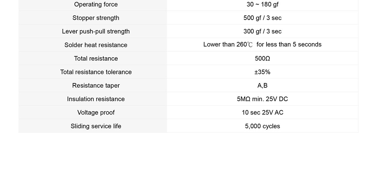The height and width of the screenshot is (173, 377).
Task: Select the "A,B" taper value
Action: click(262, 86)
